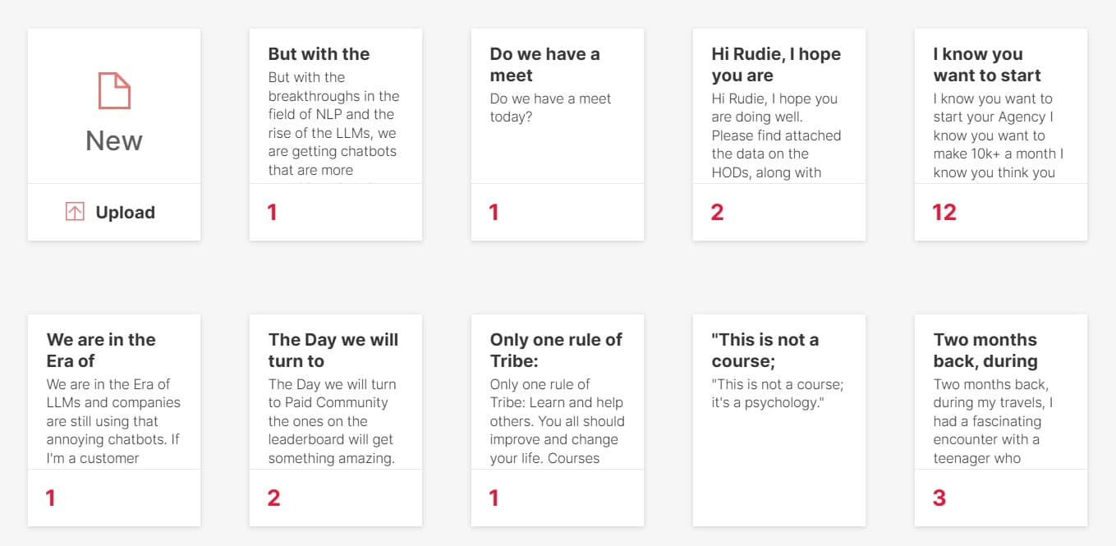The width and height of the screenshot is (1116, 546).
Task: Click count 2 on Paid Community card
Action: [x=274, y=498]
